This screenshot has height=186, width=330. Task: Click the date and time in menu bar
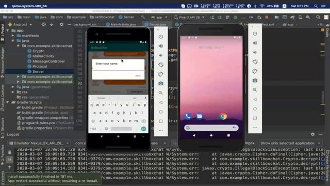tap(300, 6)
